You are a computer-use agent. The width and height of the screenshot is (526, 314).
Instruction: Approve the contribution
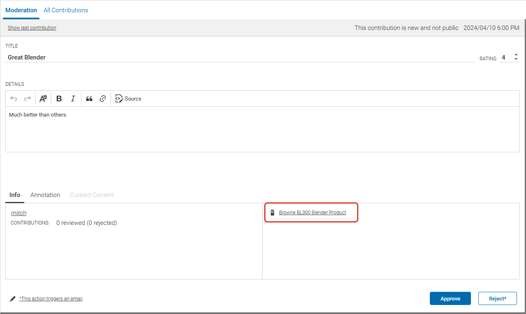tap(450, 298)
